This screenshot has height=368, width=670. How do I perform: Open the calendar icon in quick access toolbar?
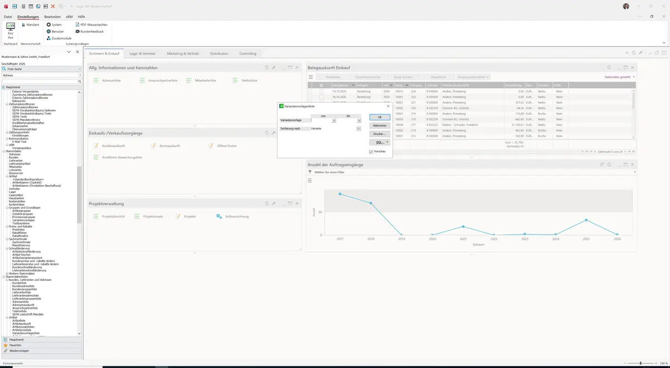click(x=31, y=6)
